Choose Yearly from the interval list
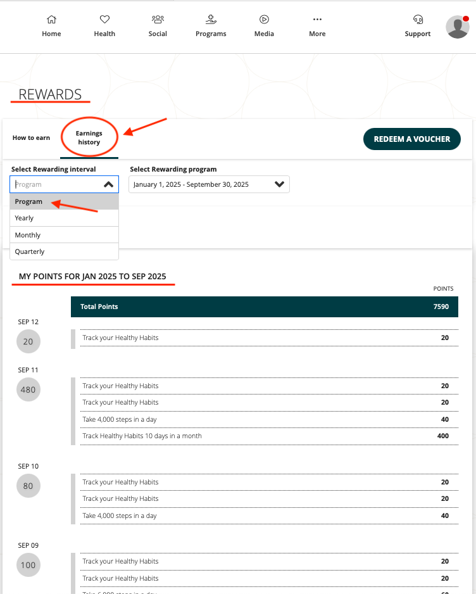The width and height of the screenshot is (476, 594). pos(64,218)
